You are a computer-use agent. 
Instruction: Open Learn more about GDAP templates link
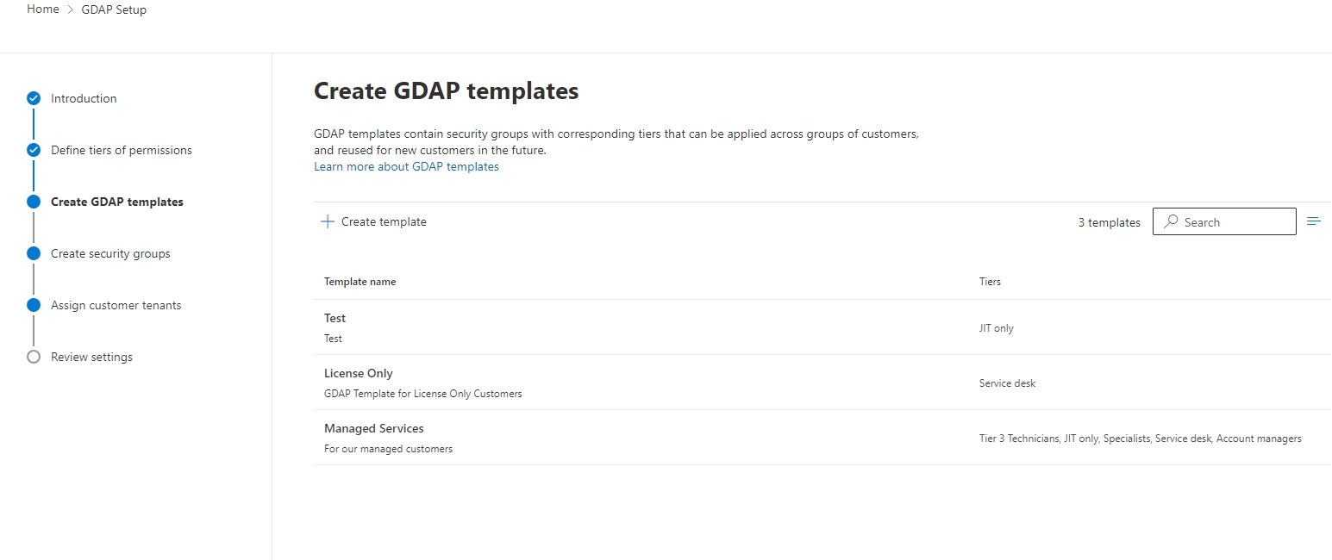406,166
